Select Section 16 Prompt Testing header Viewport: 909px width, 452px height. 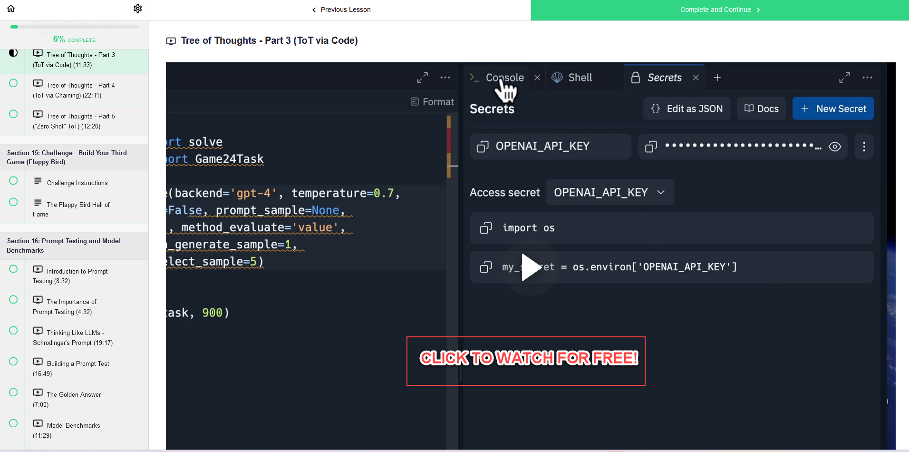[74, 246]
